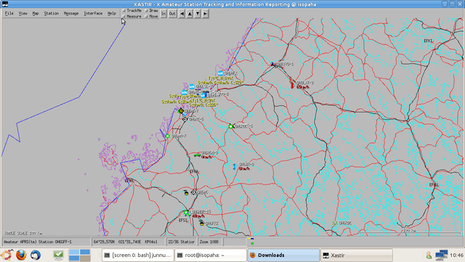Image resolution: width=465 pixels, height=262 pixels.
Task: Open the Xastir window menu icon in titlebar
Action: point(5,4)
